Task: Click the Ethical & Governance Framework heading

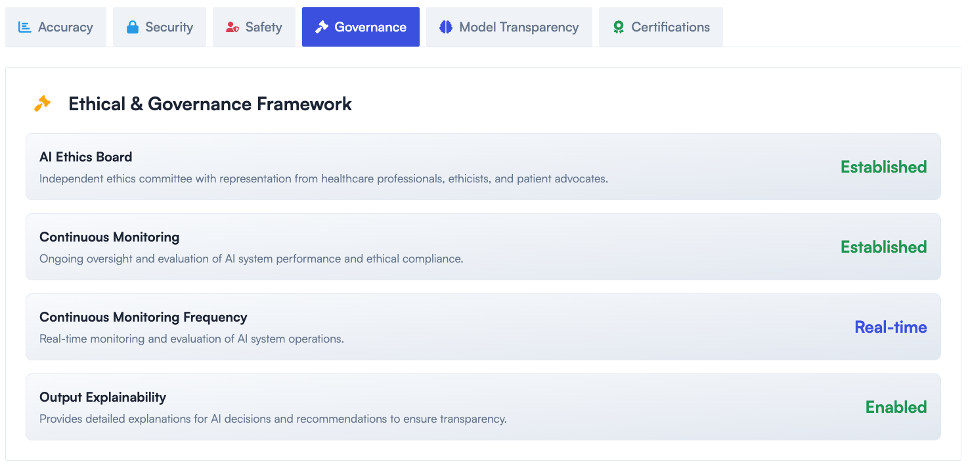Action: (210, 104)
